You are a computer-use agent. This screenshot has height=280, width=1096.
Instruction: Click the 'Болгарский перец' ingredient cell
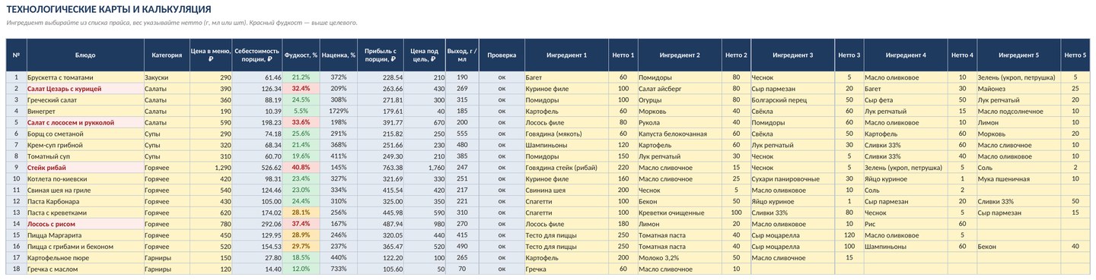[792, 100]
